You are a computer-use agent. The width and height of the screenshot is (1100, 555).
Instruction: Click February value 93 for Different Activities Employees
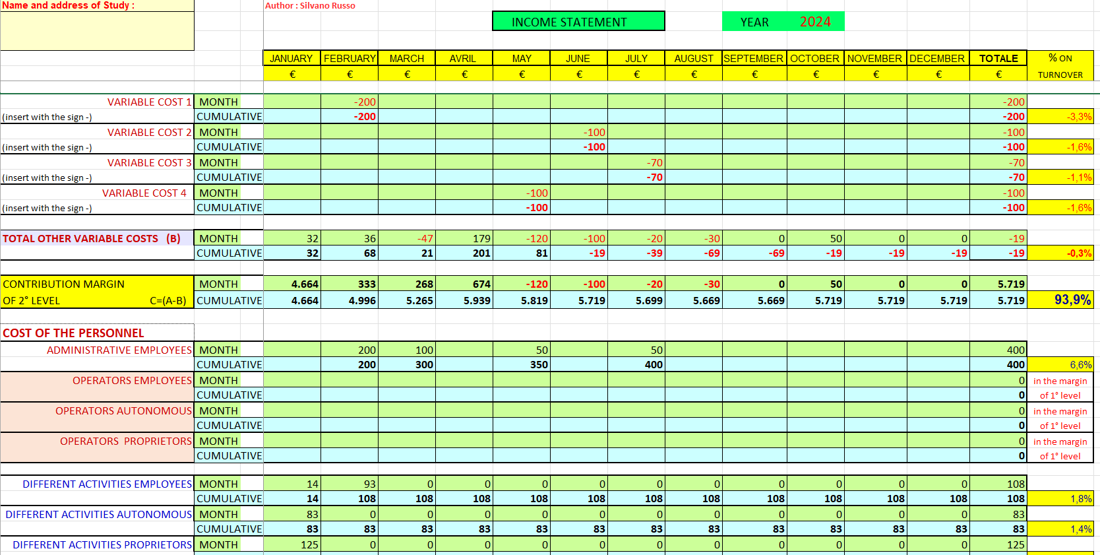pyautogui.click(x=350, y=484)
